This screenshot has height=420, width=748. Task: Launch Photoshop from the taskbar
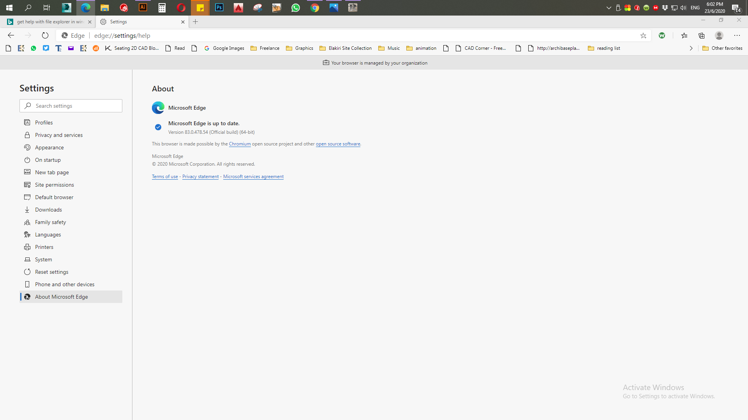tap(219, 8)
